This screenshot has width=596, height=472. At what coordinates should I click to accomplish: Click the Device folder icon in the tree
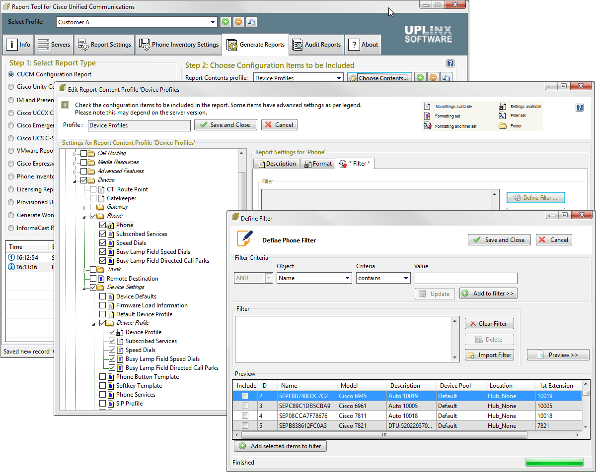point(92,180)
